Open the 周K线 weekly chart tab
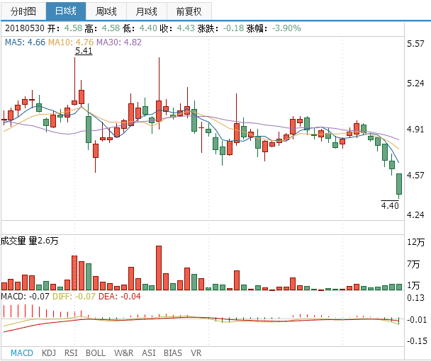Viewport: 431px width, 361px height. tap(106, 11)
